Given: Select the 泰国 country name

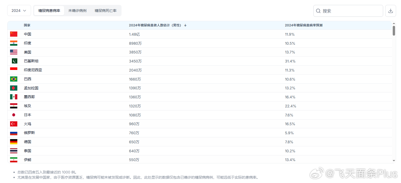Looking at the screenshot, I should click(27, 151).
